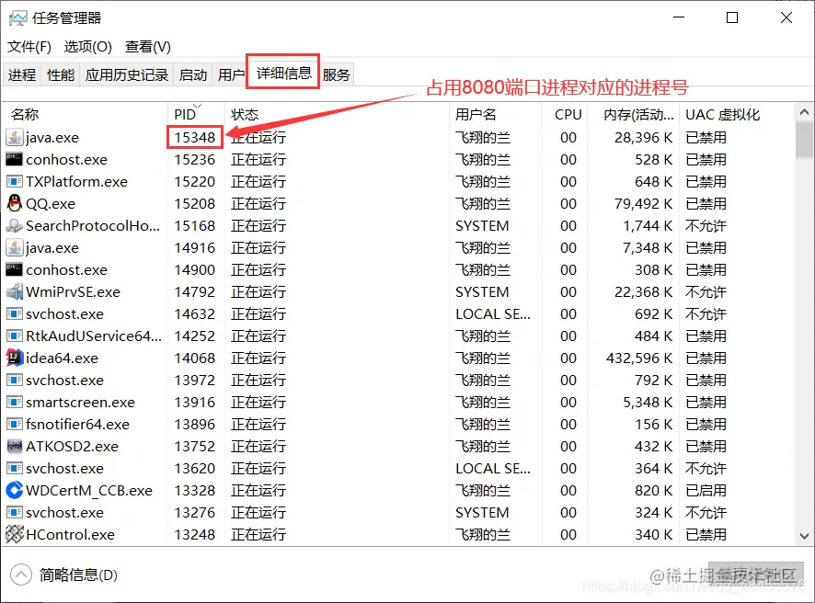Click the svchost.exe icon with PID 13972
The width and height of the screenshot is (815, 603).
15,381
